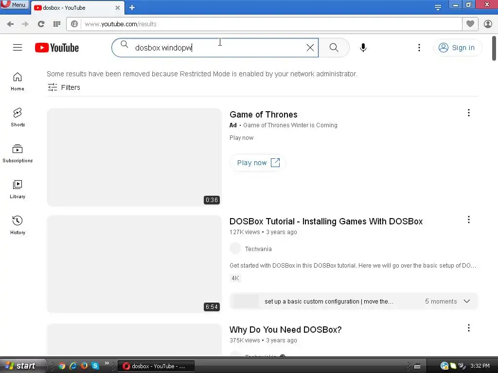Open options menu for Game of Thrones ad
Image resolution: width=498 pixels, height=373 pixels.
[x=468, y=113]
